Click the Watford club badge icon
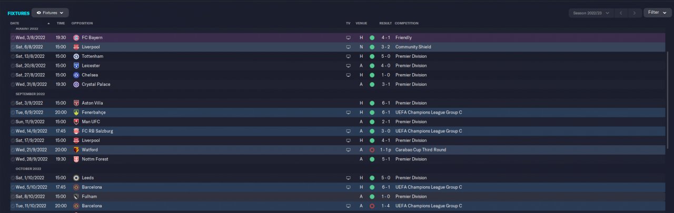 (76, 150)
